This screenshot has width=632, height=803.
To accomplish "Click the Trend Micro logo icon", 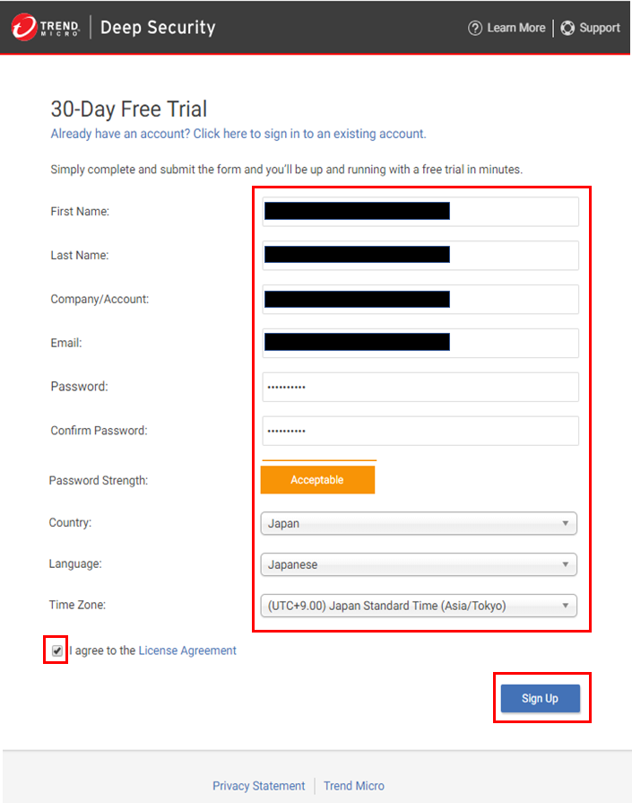I will 24,28.
